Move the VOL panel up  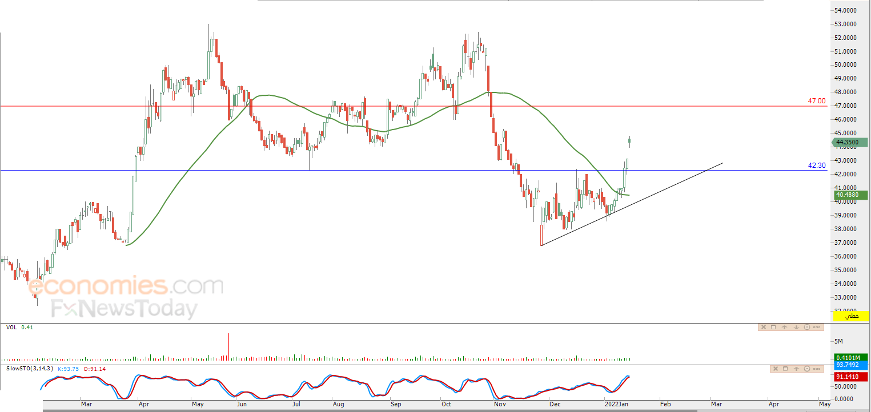785,327
